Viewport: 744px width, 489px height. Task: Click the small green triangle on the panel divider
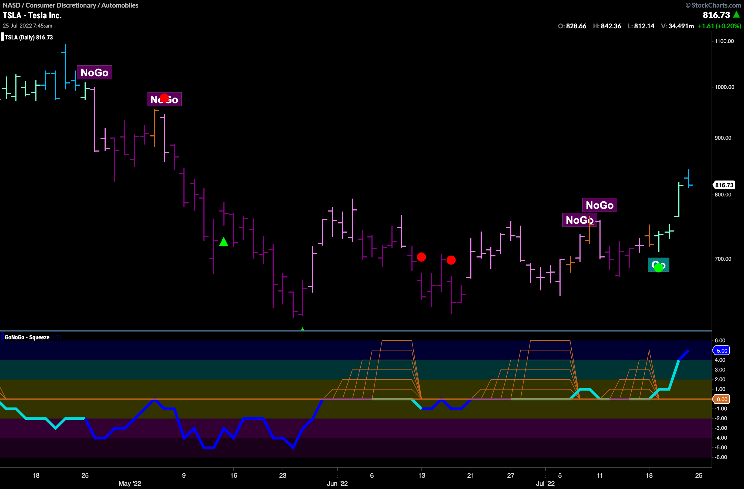(x=302, y=329)
